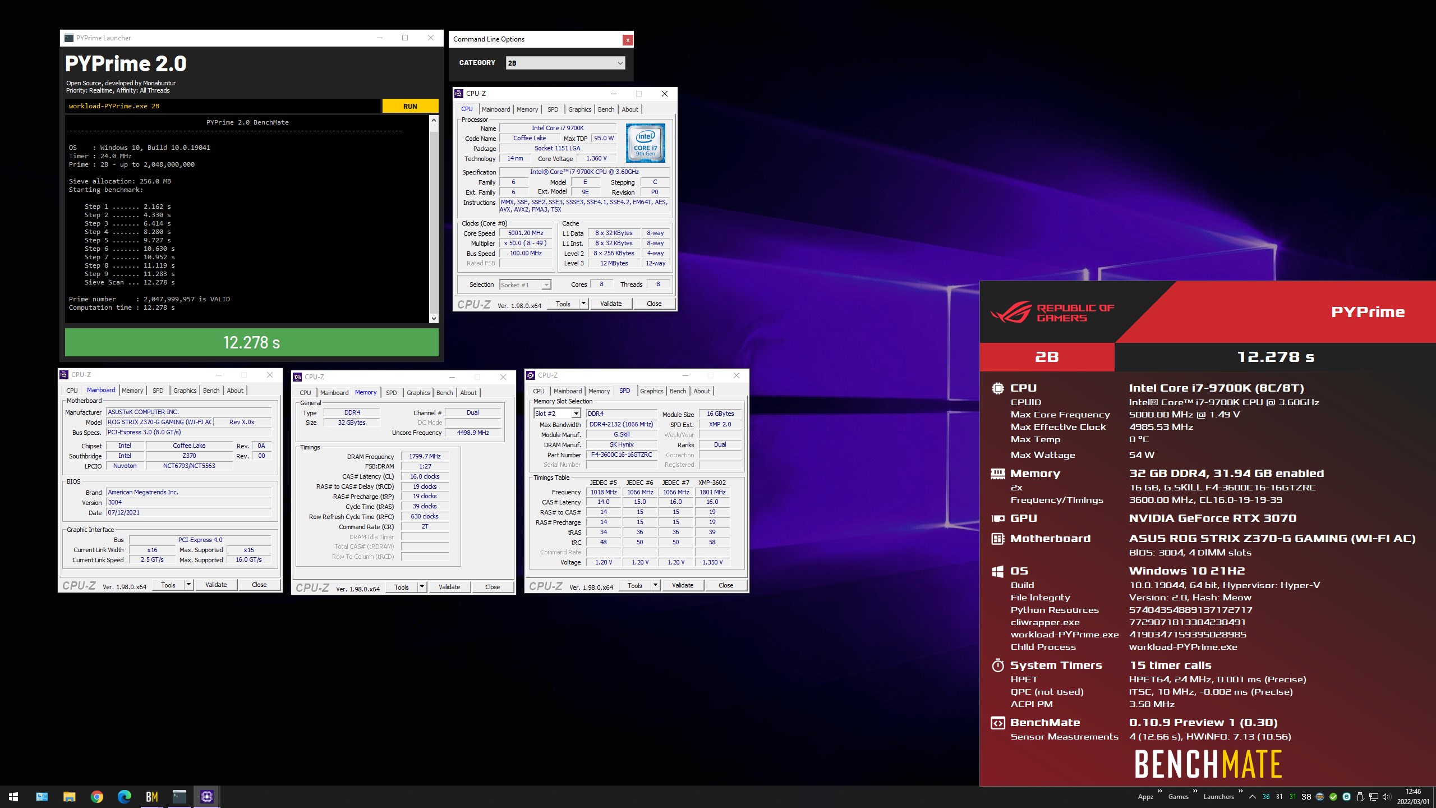This screenshot has width=1436, height=808.
Task: Open About tab in top CPU-Z window
Action: 630,109
